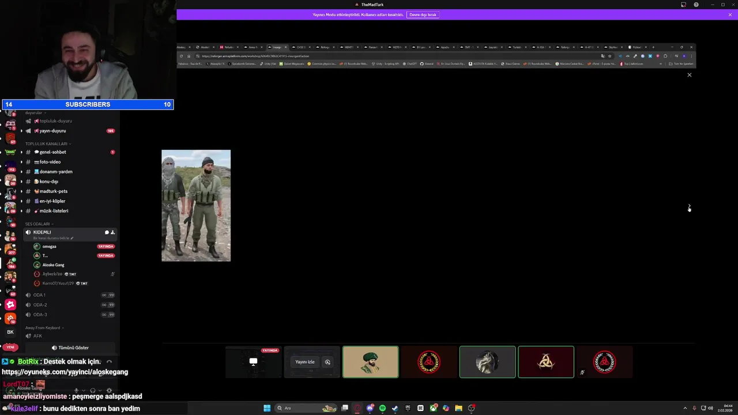Open Opera GX from the taskbar
Image resolution: width=738 pixels, height=415 pixels.
click(357, 408)
